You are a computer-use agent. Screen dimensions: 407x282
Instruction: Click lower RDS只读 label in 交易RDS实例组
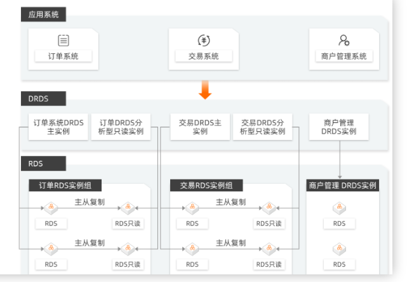(x=269, y=264)
